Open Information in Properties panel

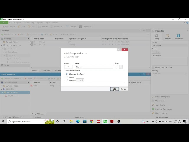(178, 37)
